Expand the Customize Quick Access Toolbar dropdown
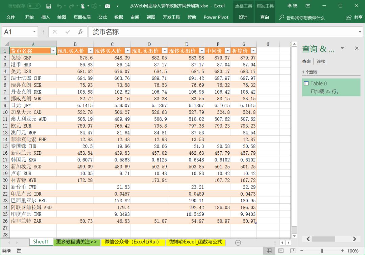 117,6
